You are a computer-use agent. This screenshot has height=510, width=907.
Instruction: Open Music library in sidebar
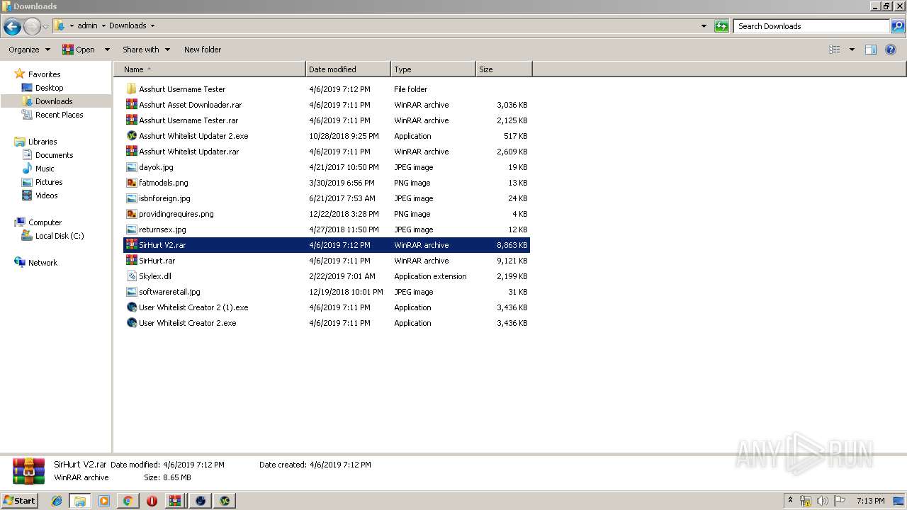pyautogui.click(x=45, y=169)
